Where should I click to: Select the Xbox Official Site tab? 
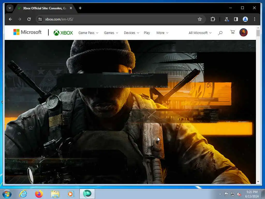[x=45, y=8]
